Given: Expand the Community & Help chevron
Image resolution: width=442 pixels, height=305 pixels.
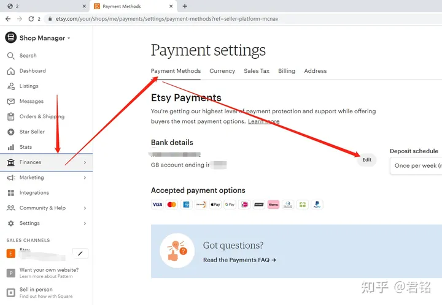Looking at the screenshot, I should tap(85, 208).
